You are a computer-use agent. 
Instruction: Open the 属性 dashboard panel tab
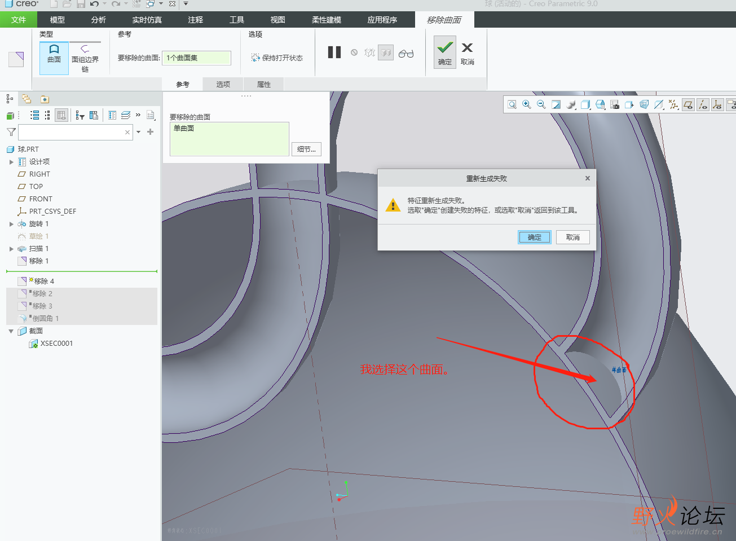(264, 84)
